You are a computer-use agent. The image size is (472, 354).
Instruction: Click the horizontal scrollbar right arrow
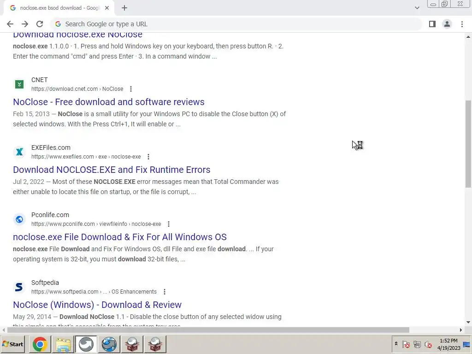[x=460, y=330]
